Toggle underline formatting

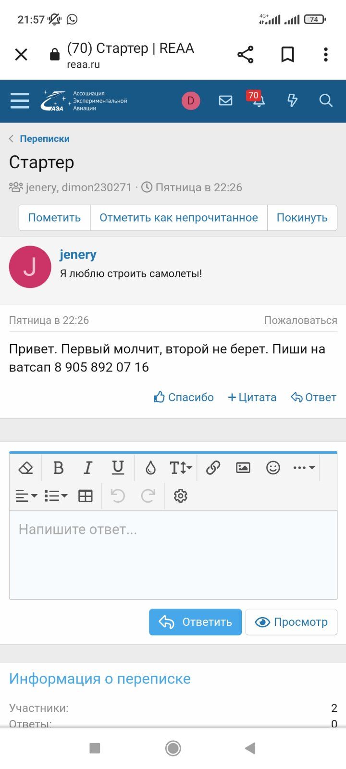point(118,468)
